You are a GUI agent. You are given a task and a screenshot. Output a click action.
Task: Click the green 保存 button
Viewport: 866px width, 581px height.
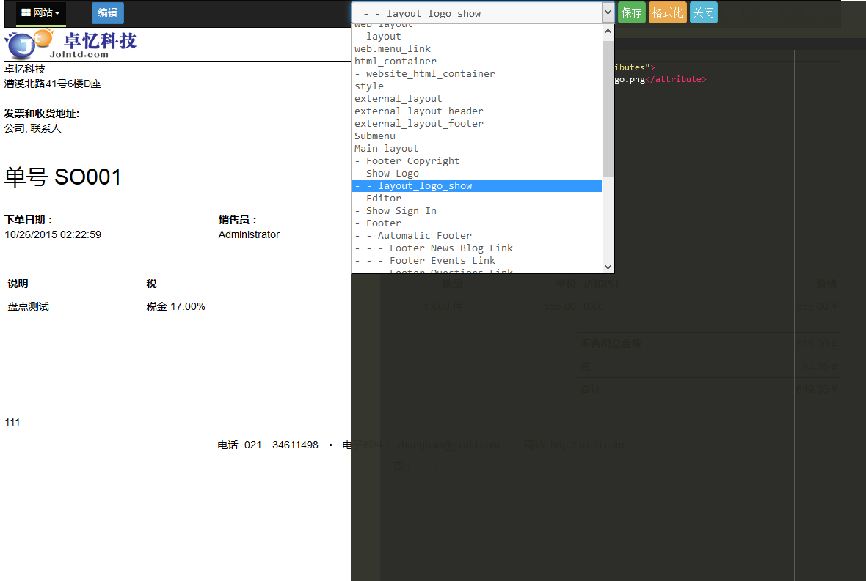tap(631, 12)
